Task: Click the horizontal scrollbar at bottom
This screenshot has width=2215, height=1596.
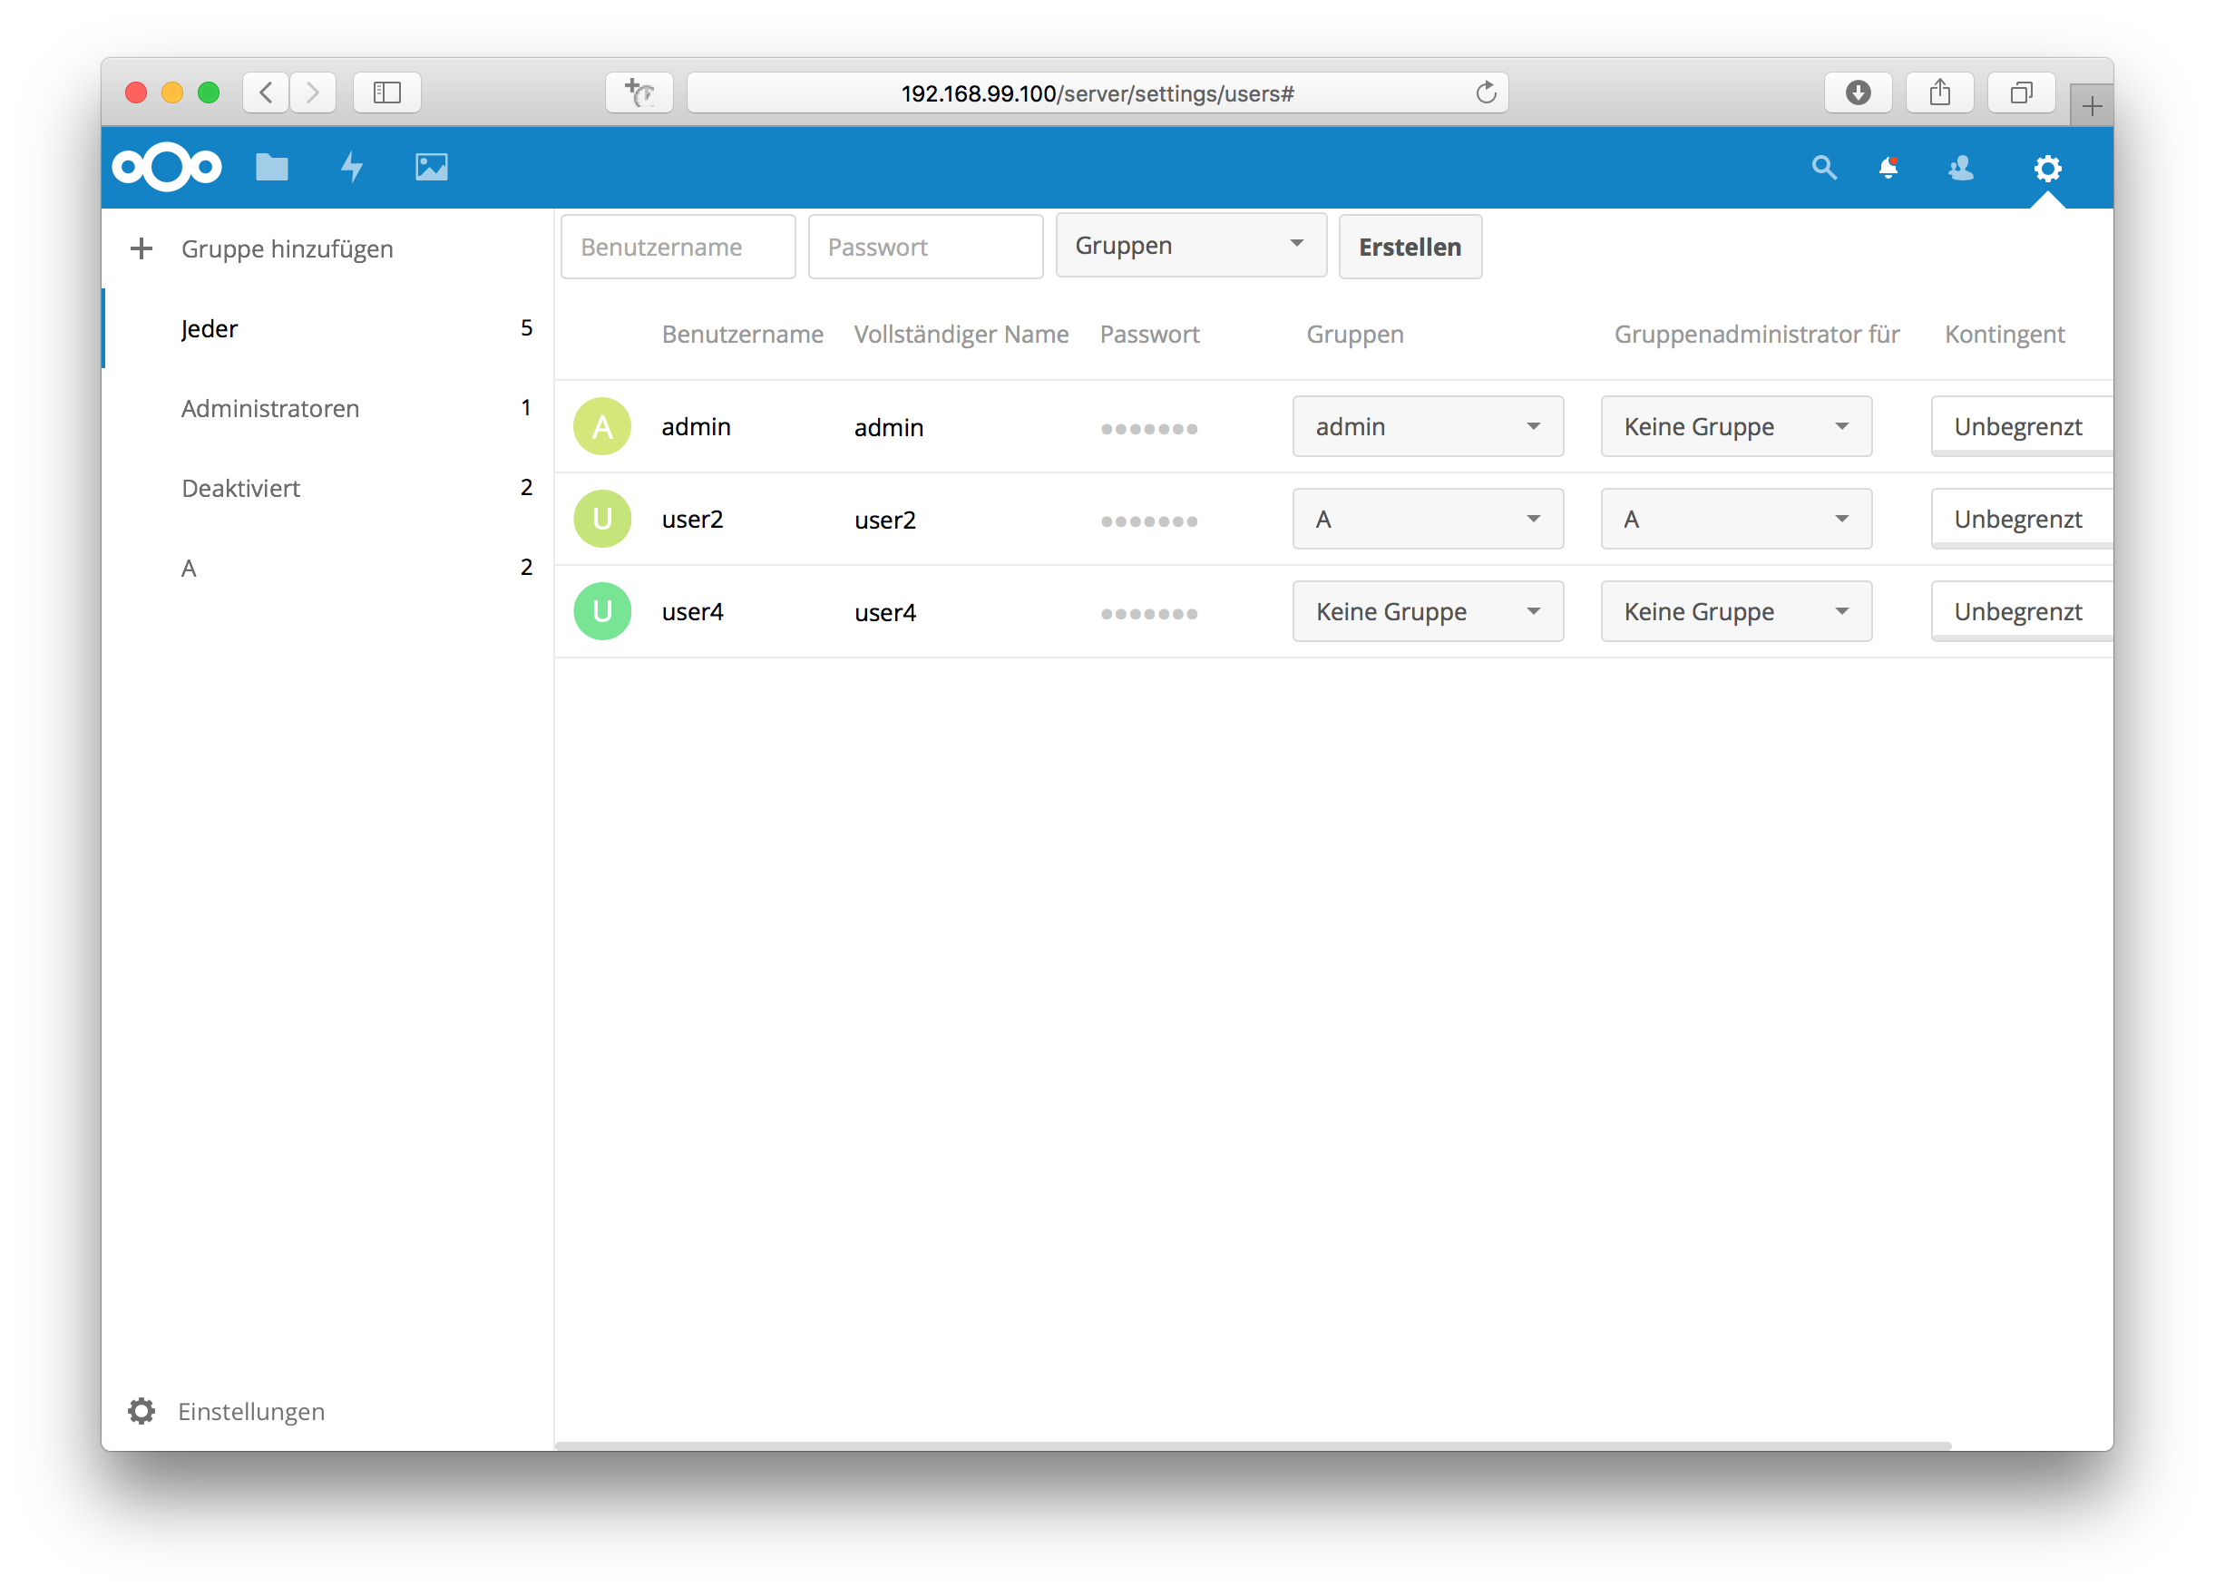Action: [x=1253, y=1445]
